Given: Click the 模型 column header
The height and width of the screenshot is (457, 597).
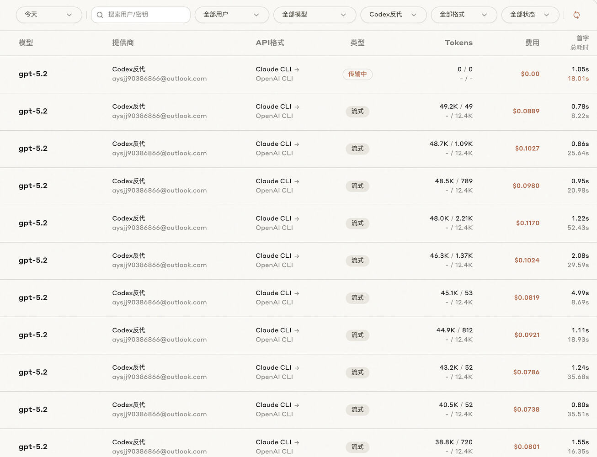Looking at the screenshot, I should 26,43.
